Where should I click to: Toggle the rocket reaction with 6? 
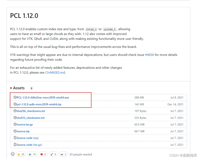click(x=53, y=154)
